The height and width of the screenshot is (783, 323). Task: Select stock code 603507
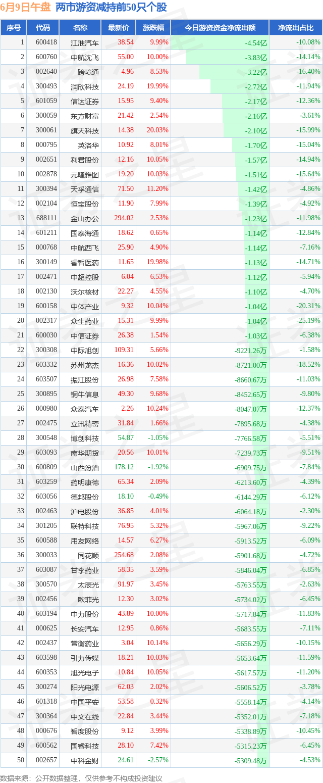(x=46, y=380)
